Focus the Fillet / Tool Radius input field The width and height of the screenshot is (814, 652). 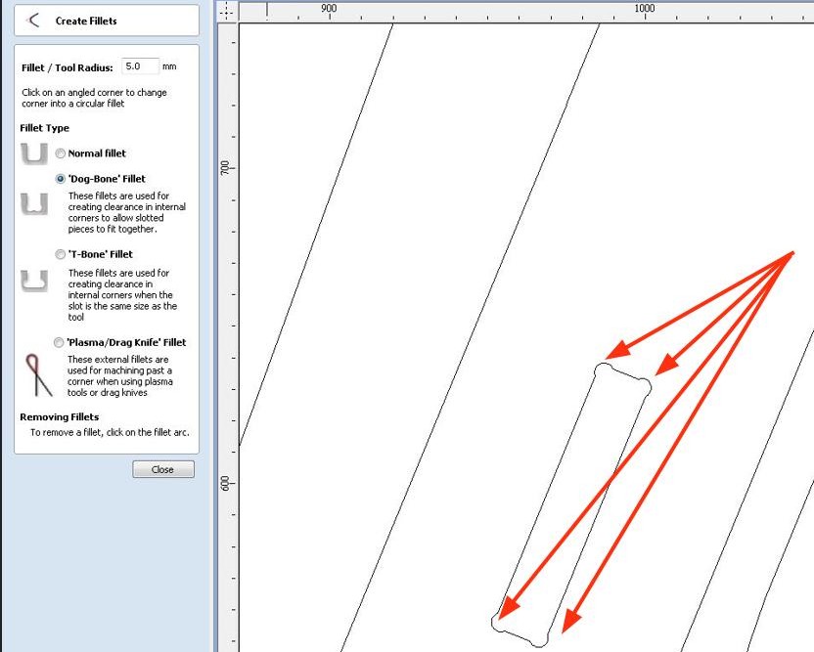140,66
